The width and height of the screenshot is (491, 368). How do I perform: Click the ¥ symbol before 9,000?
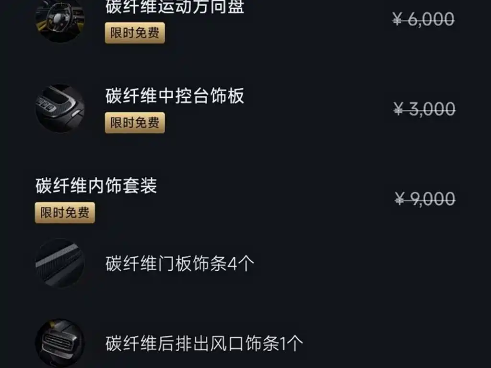coord(399,199)
